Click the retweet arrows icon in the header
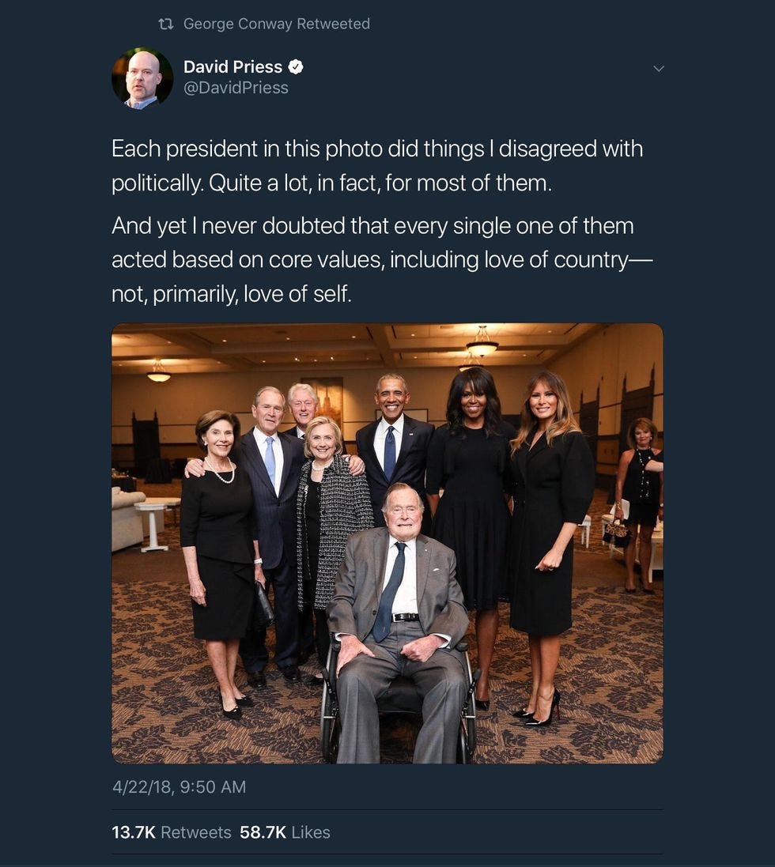This screenshot has height=867, width=775. (x=166, y=24)
